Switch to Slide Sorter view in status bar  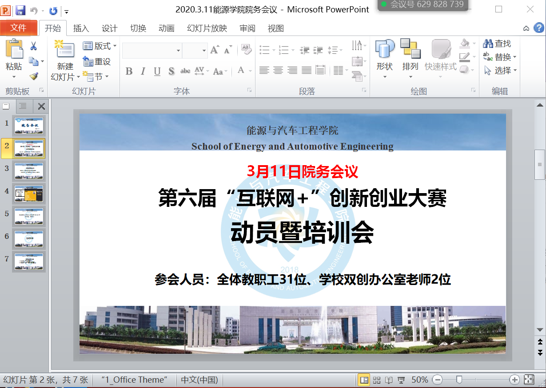[x=376, y=380]
